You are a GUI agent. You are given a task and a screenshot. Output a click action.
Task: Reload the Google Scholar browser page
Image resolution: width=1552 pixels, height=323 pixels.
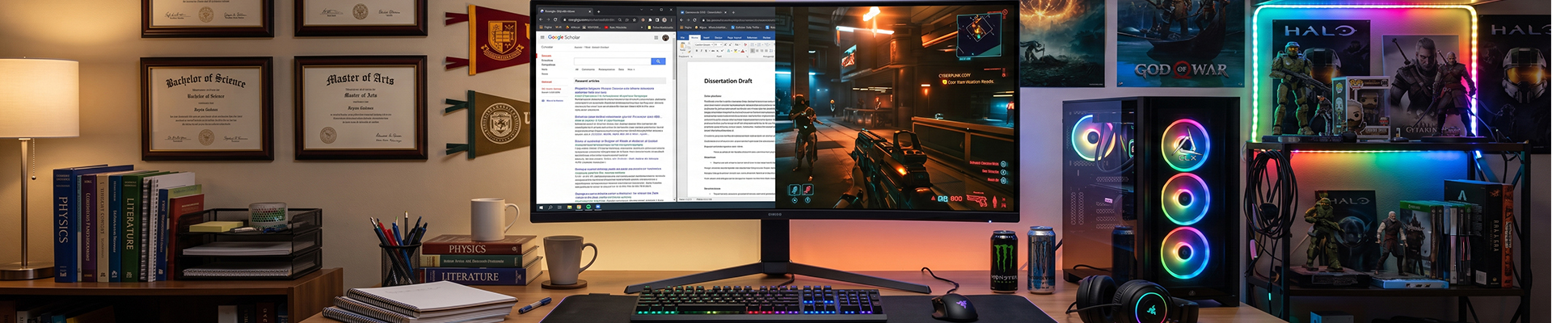(555, 19)
